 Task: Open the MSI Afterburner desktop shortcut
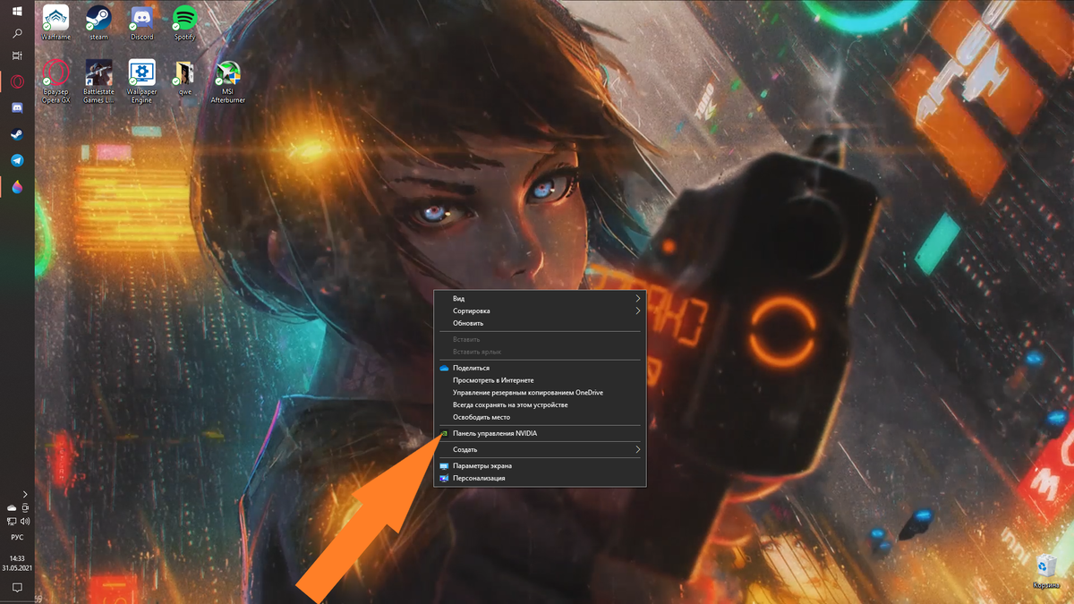[227, 81]
